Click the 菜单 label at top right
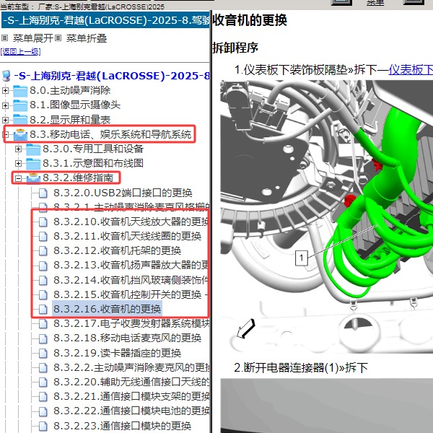This screenshot has width=433, height=433. pyautogui.click(x=375, y=3)
